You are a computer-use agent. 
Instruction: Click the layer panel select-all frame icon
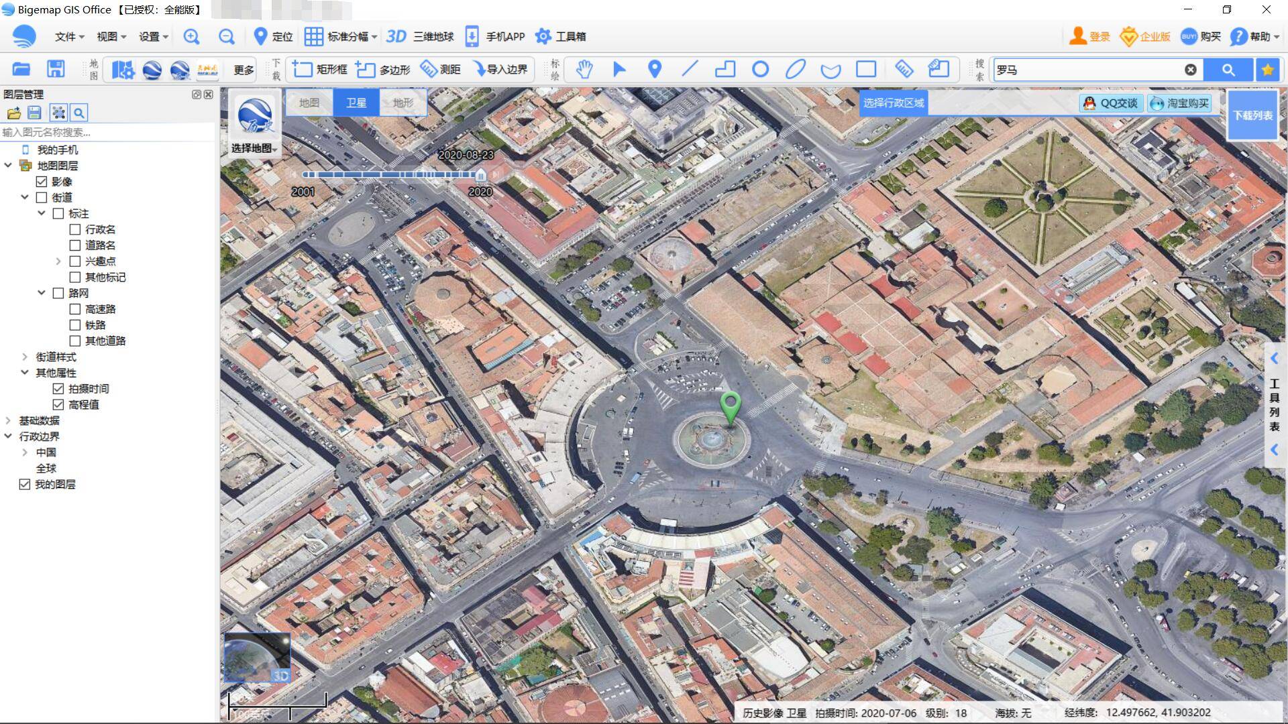[58, 113]
